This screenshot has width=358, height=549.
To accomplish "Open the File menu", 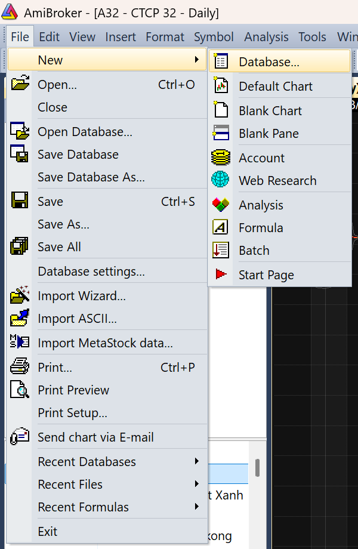I will point(20,37).
